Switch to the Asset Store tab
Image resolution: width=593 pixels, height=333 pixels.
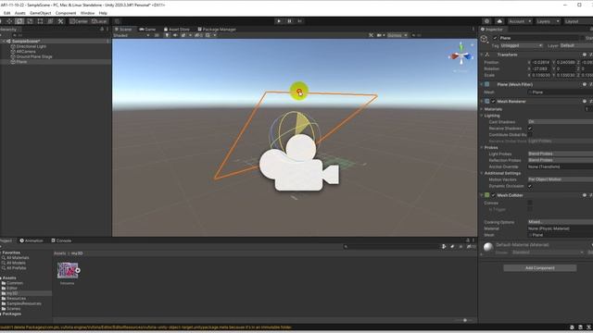click(177, 29)
